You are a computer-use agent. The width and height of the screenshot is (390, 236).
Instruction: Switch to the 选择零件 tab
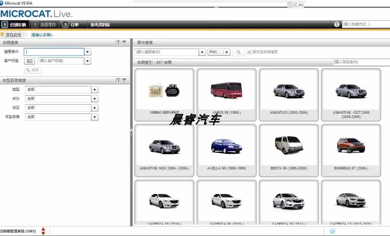(45, 25)
